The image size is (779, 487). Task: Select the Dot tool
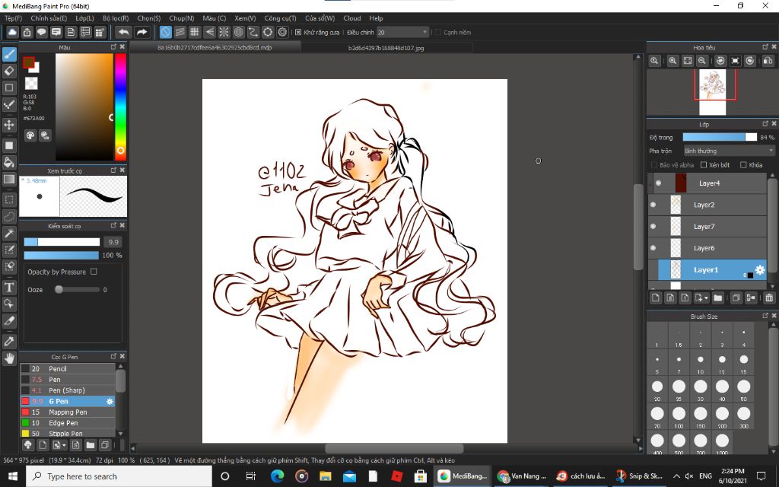click(9, 103)
